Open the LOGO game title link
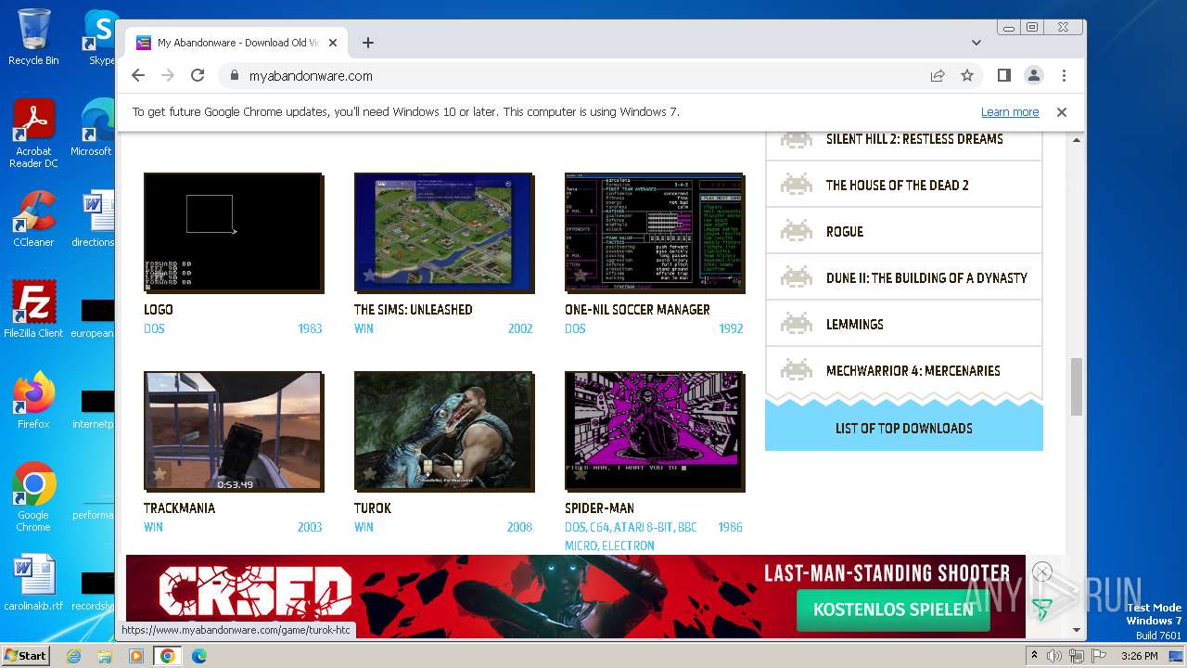Screen dimensions: 1187x668 [x=159, y=310]
